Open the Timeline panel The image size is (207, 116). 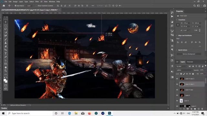pos(4,108)
